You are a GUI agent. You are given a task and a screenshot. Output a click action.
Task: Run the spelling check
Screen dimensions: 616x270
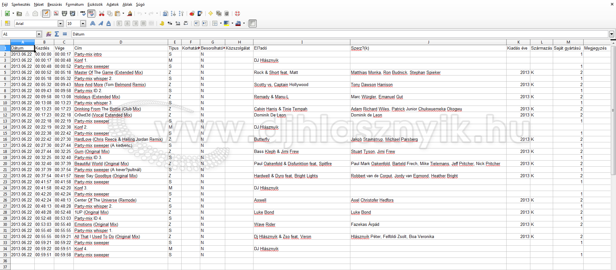(x=83, y=13)
